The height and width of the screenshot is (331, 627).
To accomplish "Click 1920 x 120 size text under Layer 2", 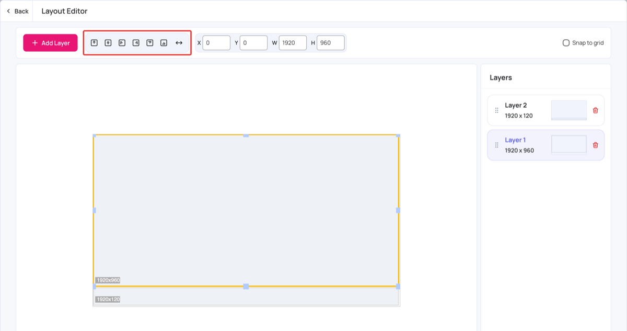I will pyautogui.click(x=519, y=116).
